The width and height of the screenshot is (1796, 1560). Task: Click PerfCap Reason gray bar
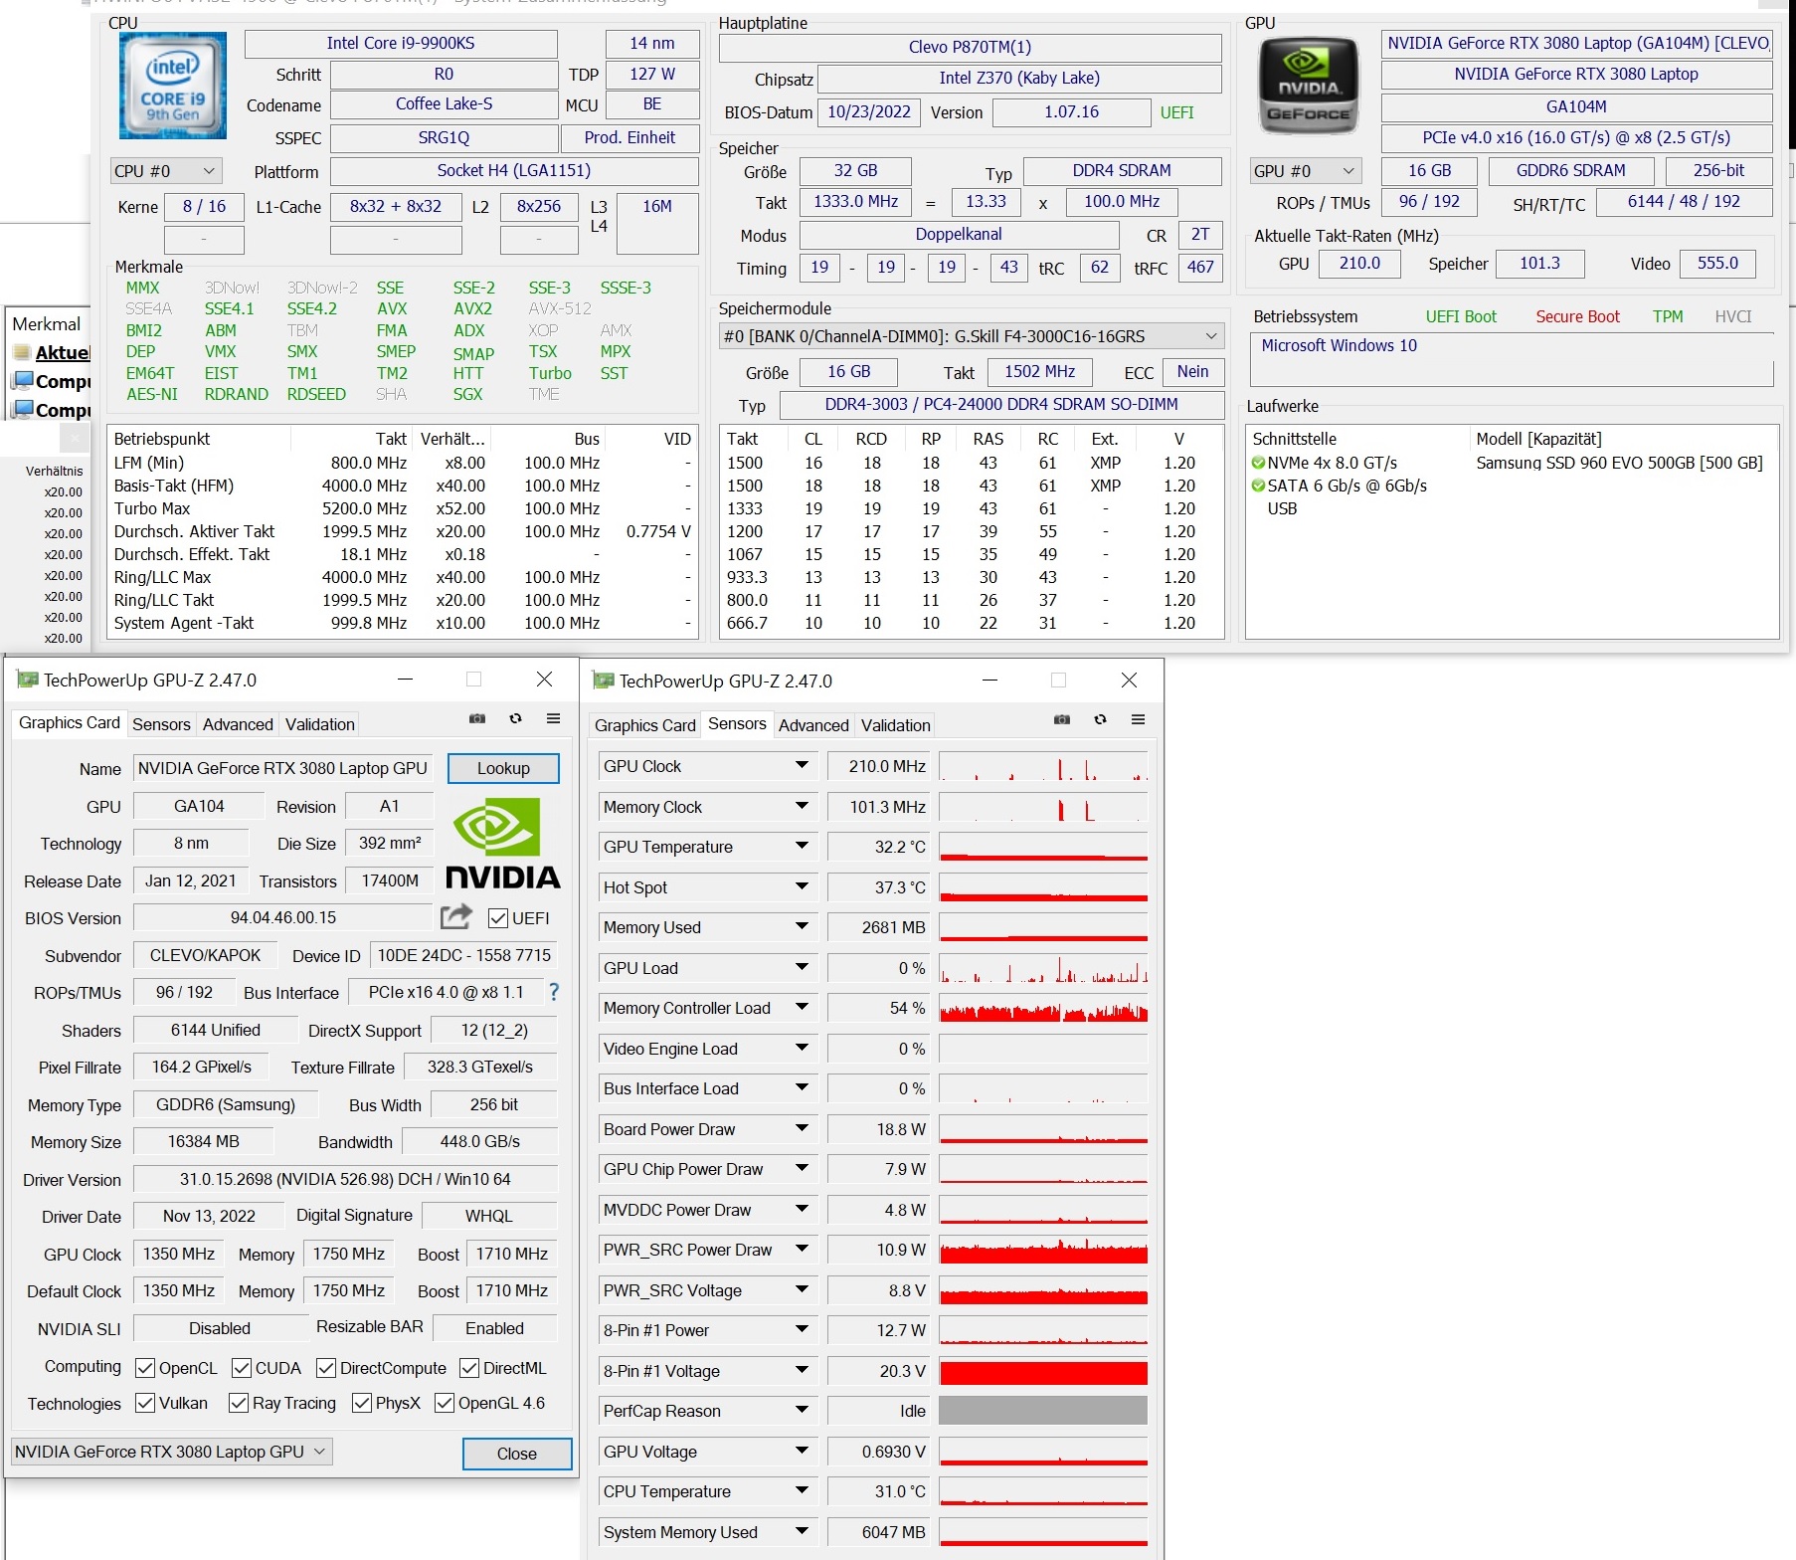(x=1043, y=1411)
